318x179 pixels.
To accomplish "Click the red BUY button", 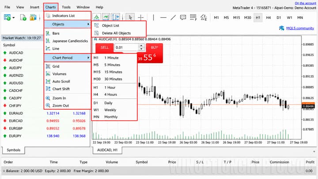I will click(154, 47).
